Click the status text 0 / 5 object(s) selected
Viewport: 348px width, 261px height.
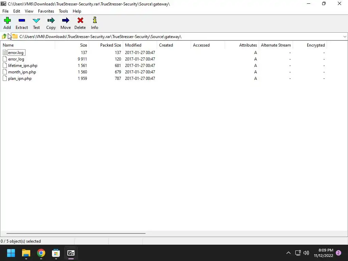click(21, 241)
